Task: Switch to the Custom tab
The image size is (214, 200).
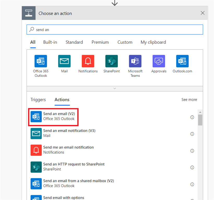Action: point(125,42)
